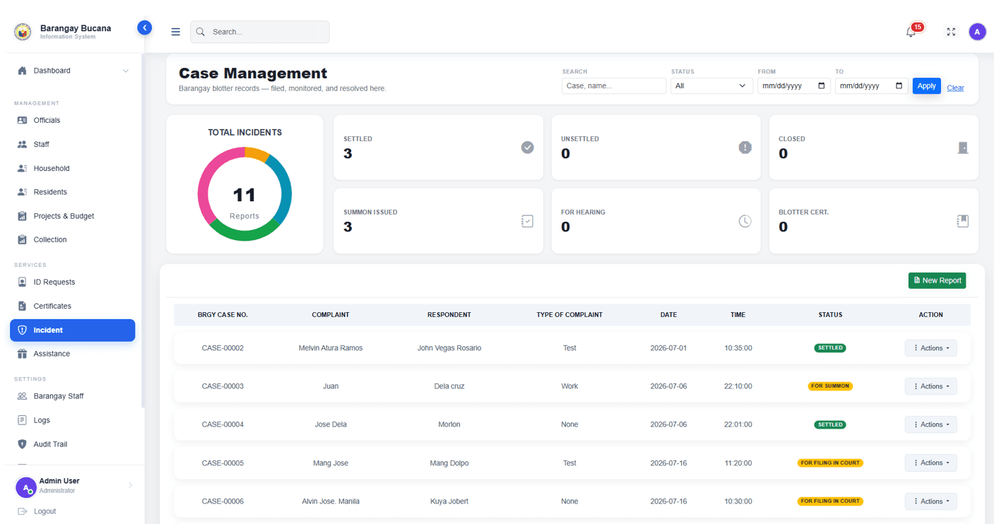This screenshot has width=994, height=524.
Task: Open Actions dropdown for CASE-00002
Action: point(930,348)
